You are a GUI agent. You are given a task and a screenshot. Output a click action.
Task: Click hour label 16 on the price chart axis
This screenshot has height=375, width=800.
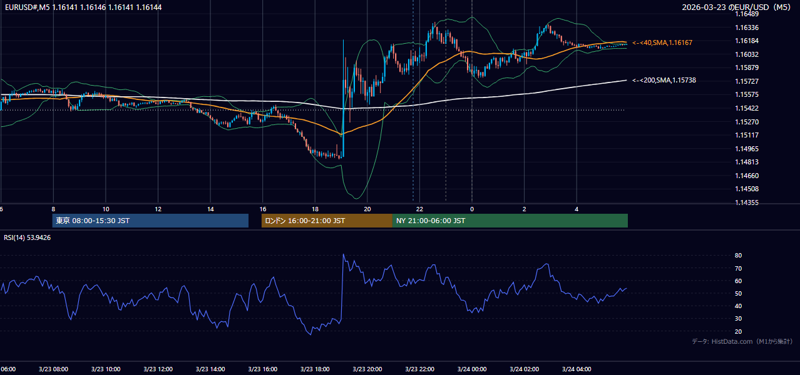pos(263,209)
